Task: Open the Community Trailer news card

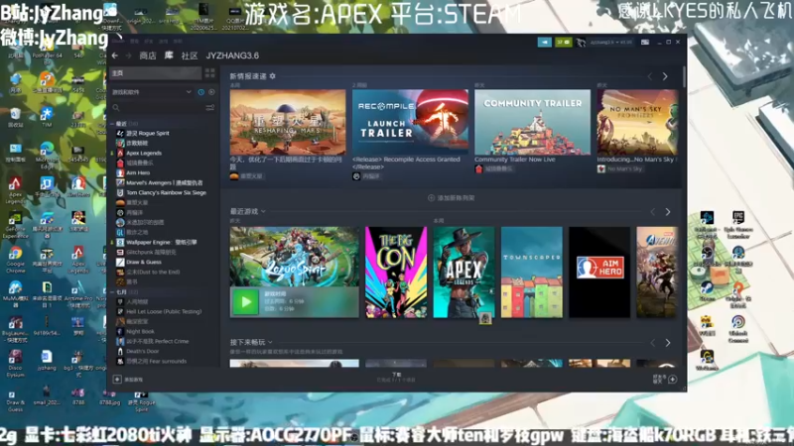Action: click(x=532, y=122)
